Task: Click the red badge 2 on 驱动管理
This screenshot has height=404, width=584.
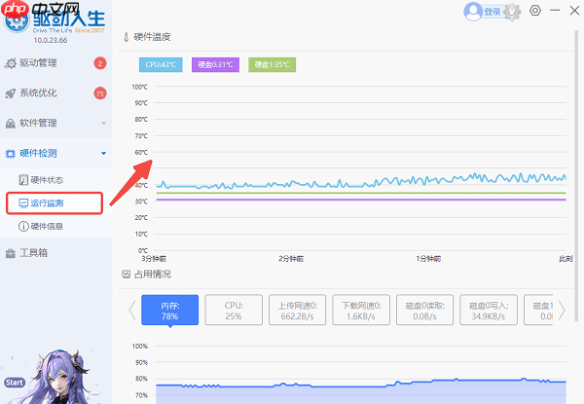Action: (x=100, y=63)
